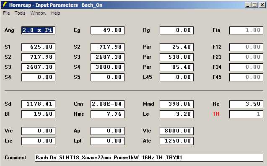Open the Help menu
Screen dimensions: 267x166
tap(56, 13)
